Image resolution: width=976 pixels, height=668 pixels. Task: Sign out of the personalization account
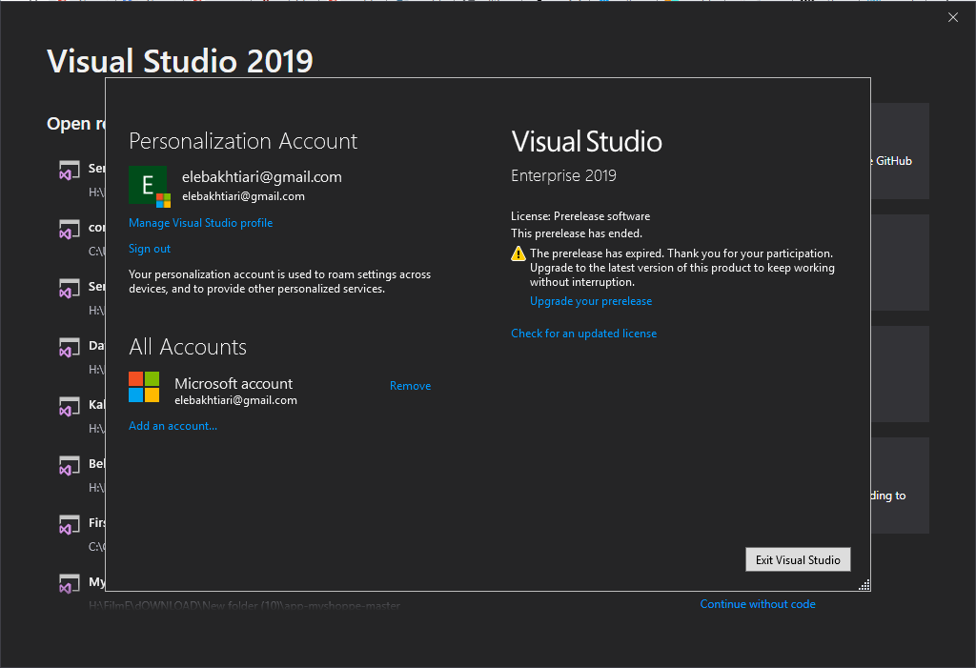pos(150,249)
